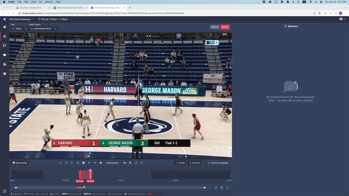Click the video player frame

(x=121, y=96)
